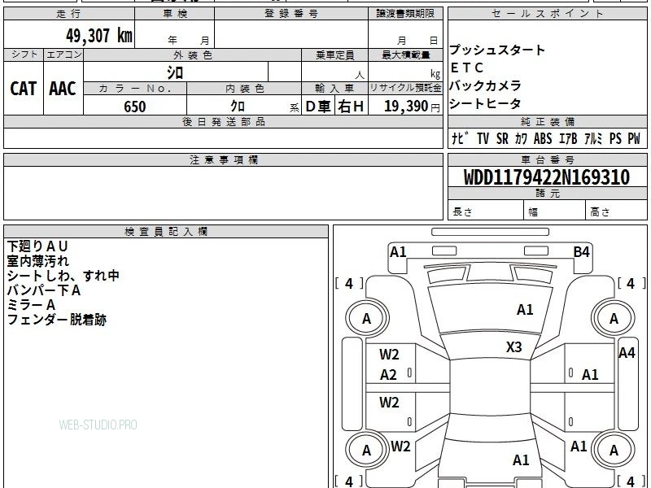The height and width of the screenshot is (488, 651).
Task: Click the アルミ equipment label
Action: point(593,138)
